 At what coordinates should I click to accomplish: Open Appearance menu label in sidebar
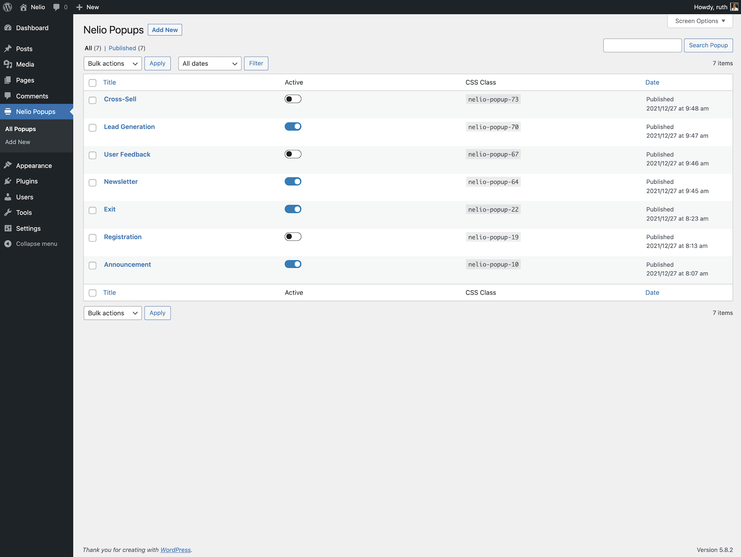click(x=34, y=166)
